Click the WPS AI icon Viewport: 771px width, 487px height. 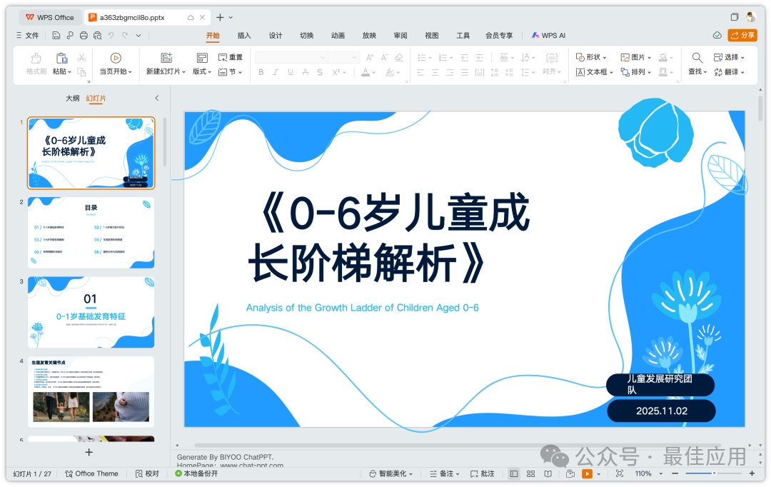coord(535,35)
